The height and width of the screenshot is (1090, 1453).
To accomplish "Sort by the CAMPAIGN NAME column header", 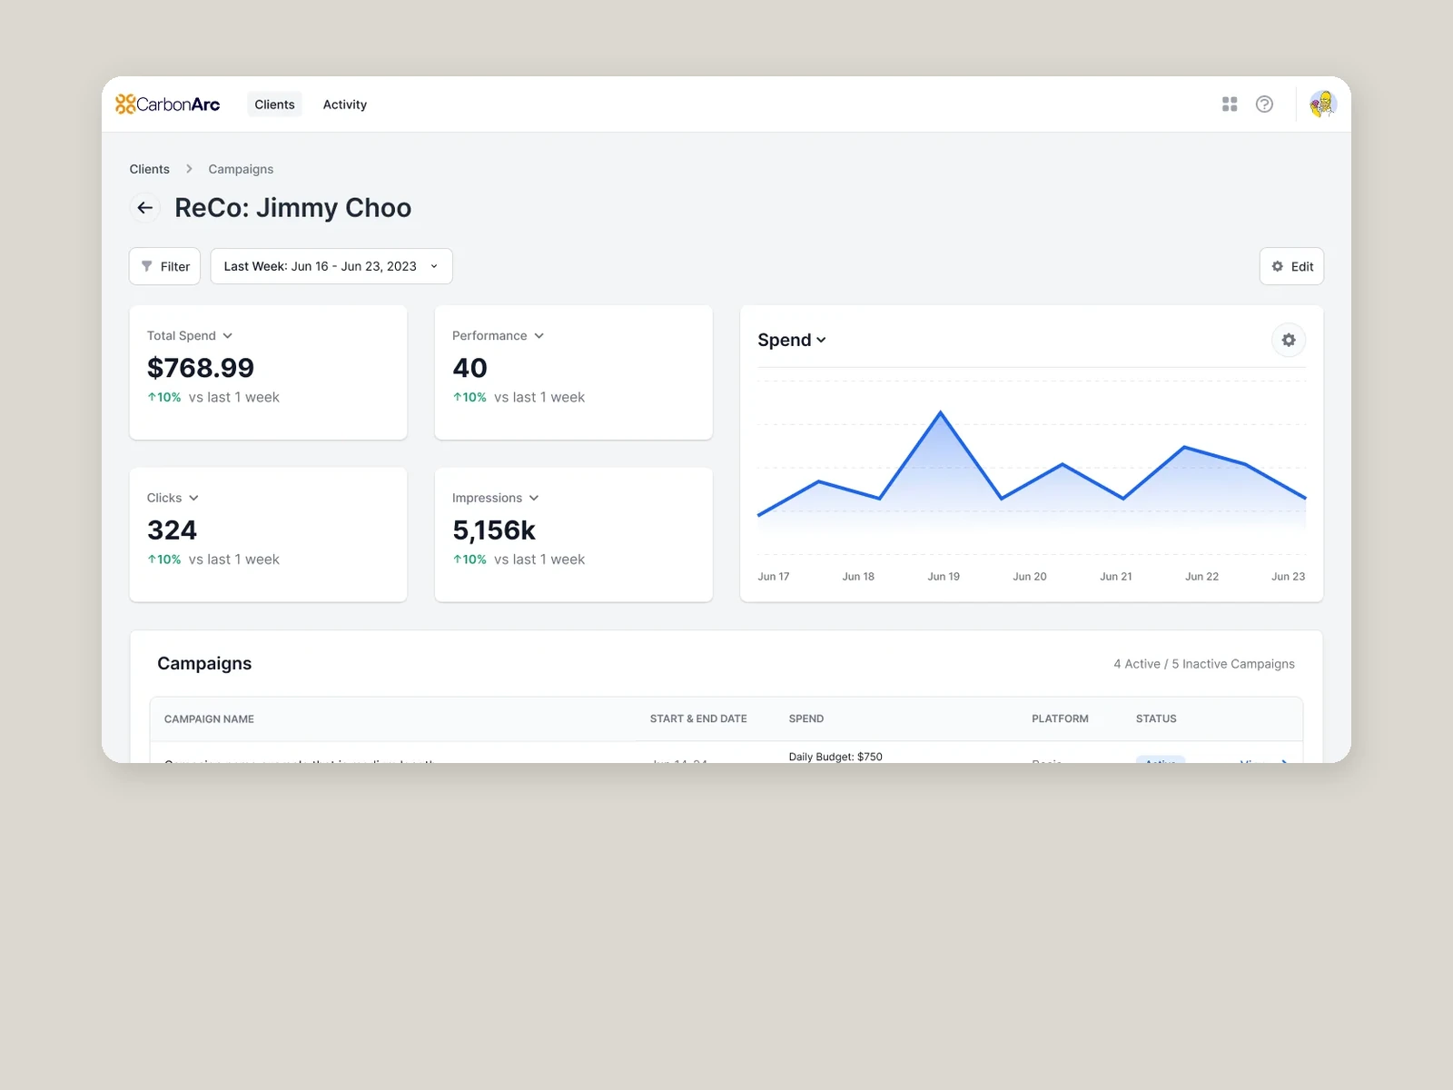I will click(209, 718).
